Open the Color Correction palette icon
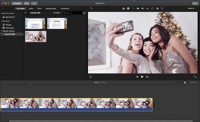The image size is (200, 122). [128, 9]
